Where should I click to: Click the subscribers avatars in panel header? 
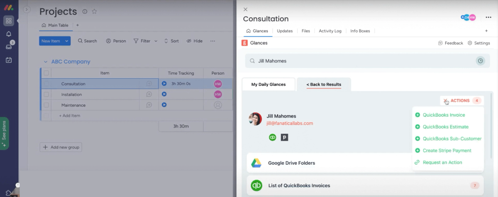pos(468,17)
